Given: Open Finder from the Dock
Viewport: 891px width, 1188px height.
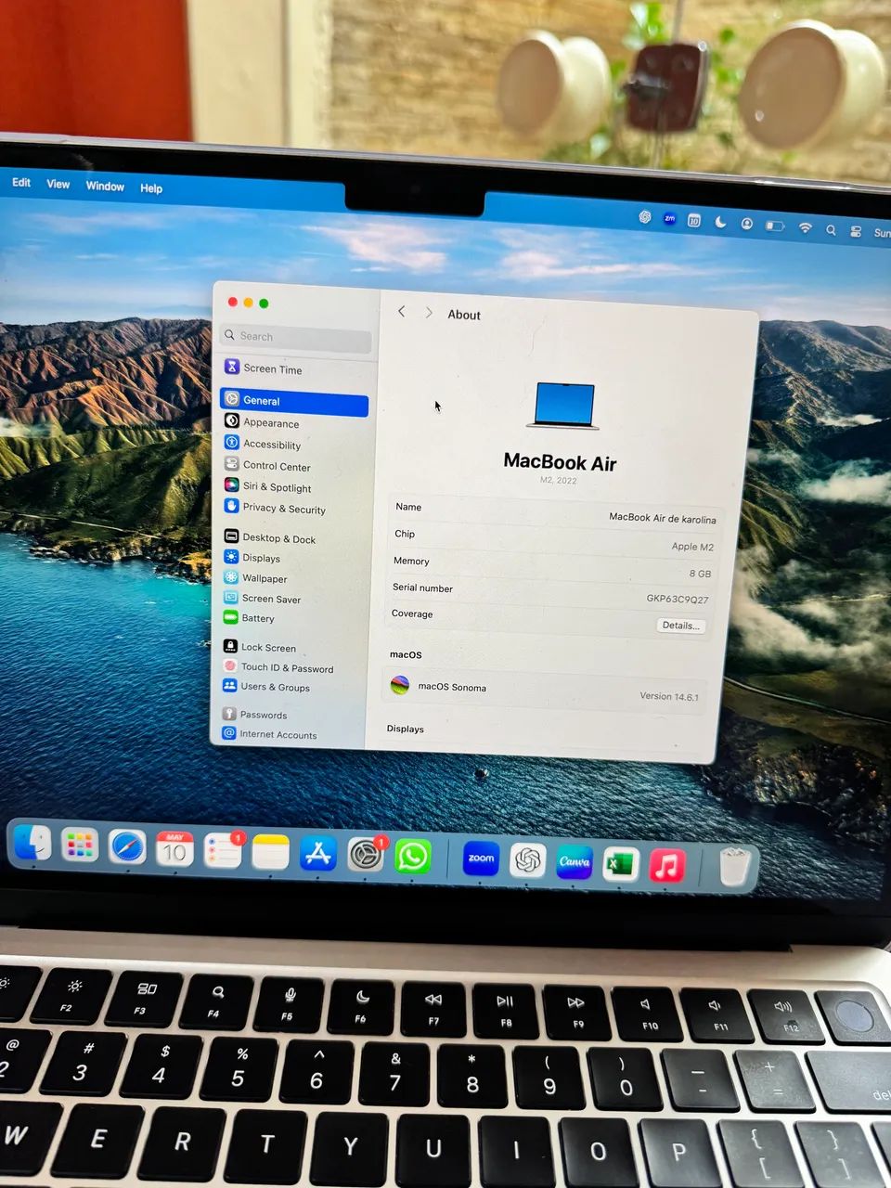Looking at the screenshot, I should click(32, 843).
